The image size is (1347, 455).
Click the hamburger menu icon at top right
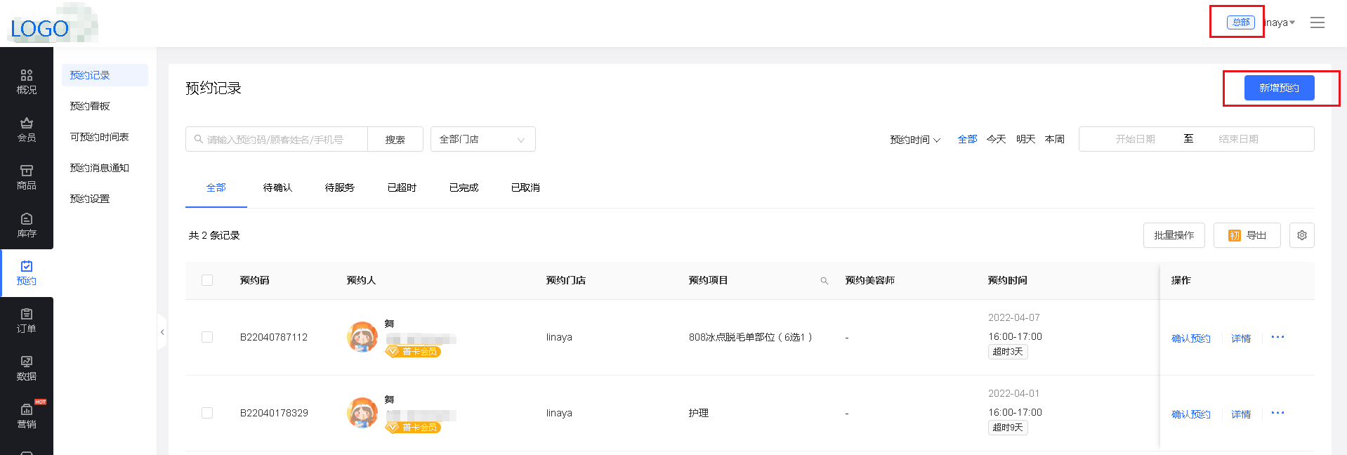(x=1318, y=22)
